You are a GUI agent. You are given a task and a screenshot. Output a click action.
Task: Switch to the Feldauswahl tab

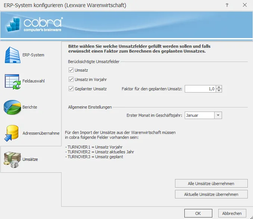pos(31,81)
